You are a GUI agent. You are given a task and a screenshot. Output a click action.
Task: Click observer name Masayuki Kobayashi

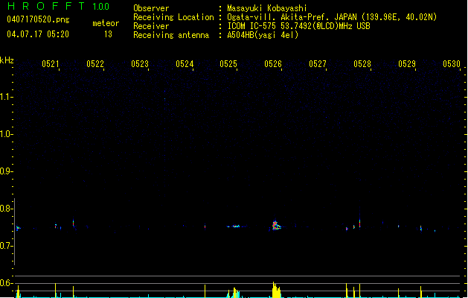pos(267,8)
